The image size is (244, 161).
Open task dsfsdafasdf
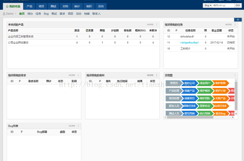tap(187, 37)
